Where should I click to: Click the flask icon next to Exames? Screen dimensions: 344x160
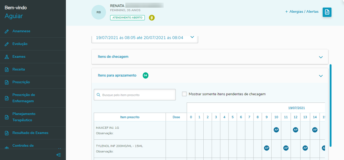click(x=7, y=57)
